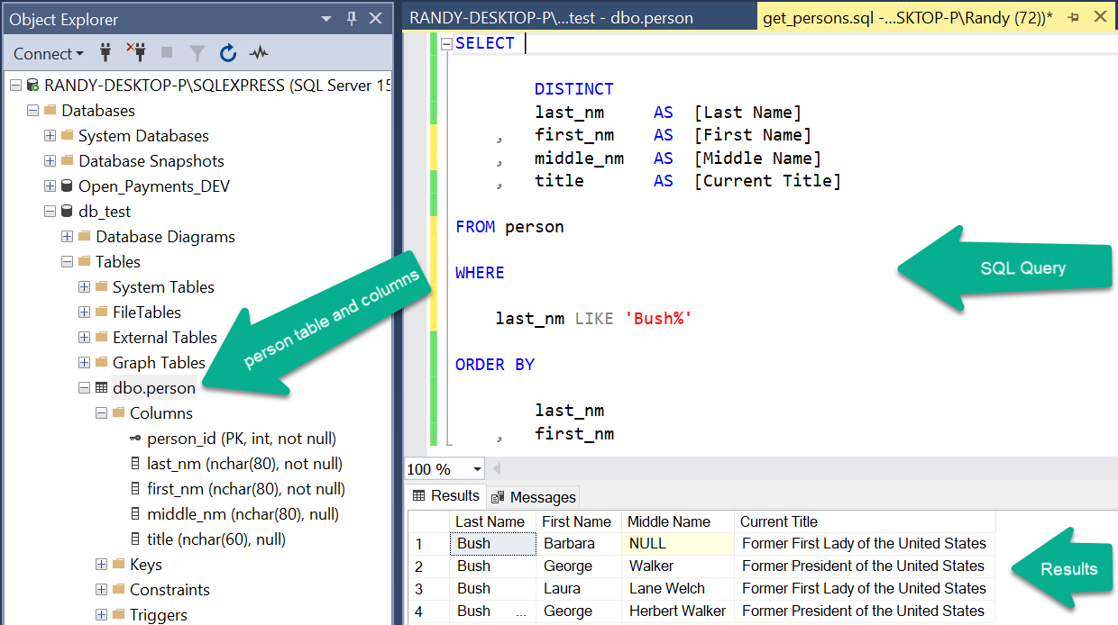
Task: Expand the System Databases folder
Action: (x=50, y=136)
